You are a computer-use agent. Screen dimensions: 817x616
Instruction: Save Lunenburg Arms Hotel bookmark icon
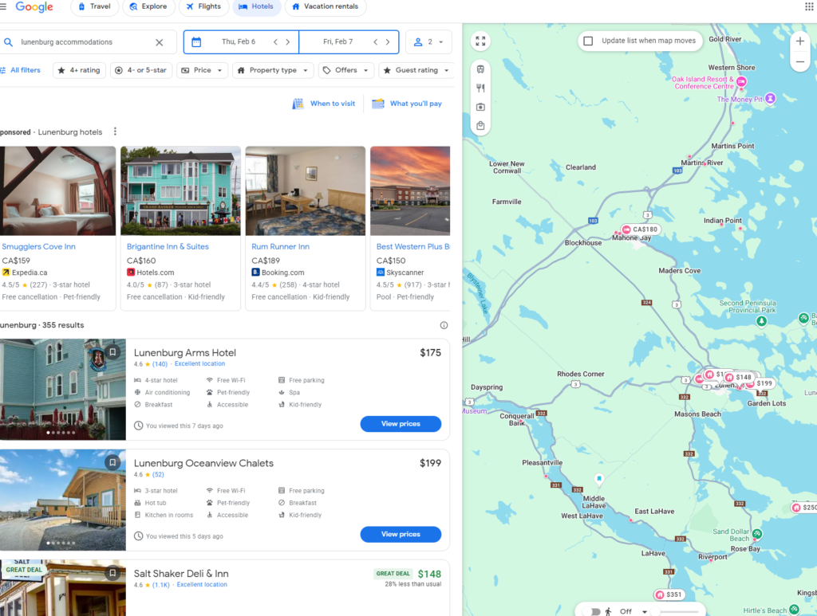[112, 352]
